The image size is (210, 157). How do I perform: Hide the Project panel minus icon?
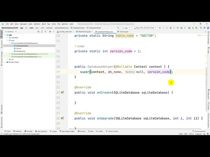[53, 32]
